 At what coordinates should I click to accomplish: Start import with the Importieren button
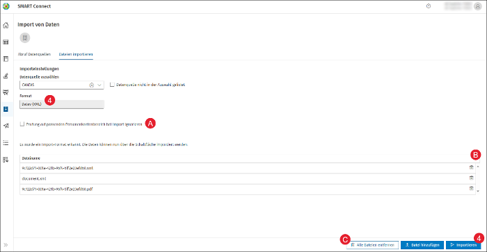(x=463, y=245)
